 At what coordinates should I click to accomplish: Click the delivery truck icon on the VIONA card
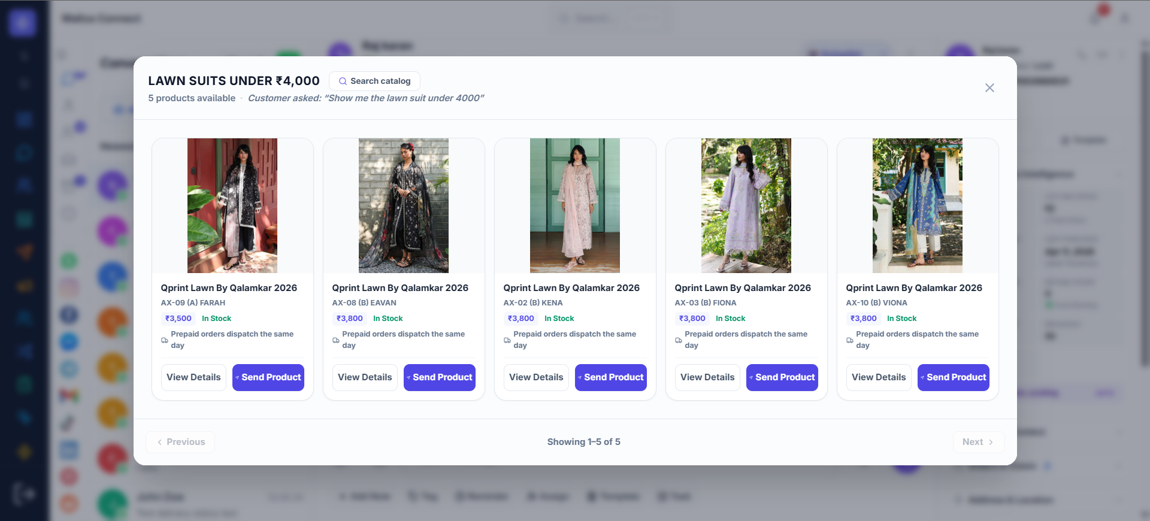coord(850,340)
